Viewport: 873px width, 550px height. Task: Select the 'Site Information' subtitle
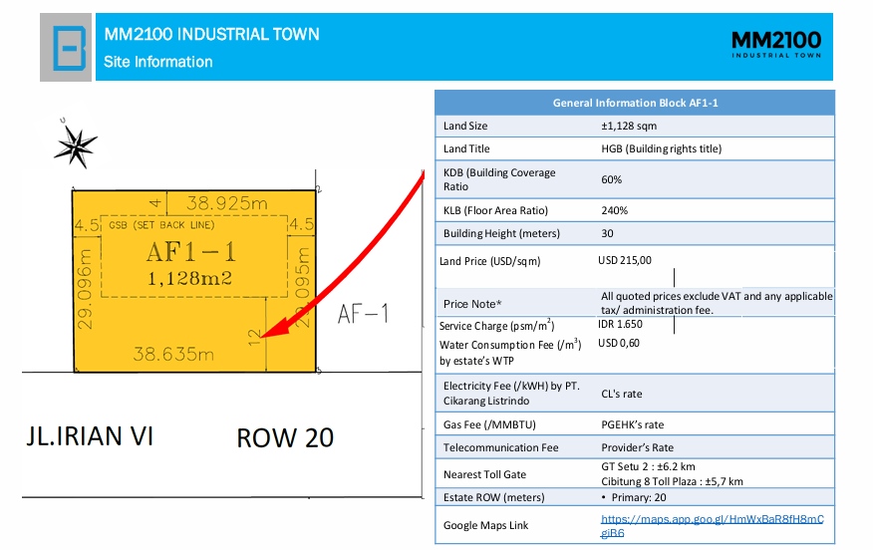click(158, 62)
